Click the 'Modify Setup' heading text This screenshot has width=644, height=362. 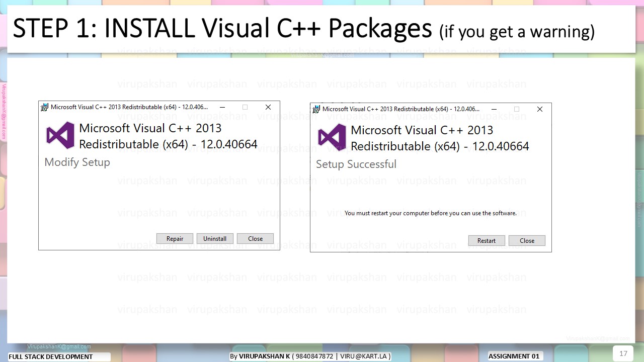[x=77, y=162]
